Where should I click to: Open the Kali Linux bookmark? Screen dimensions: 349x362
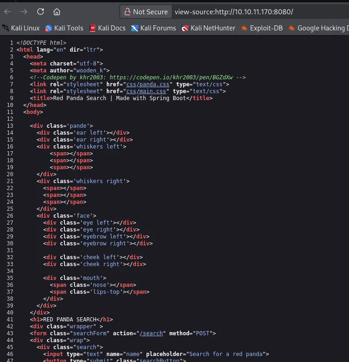tap(21, 28)
